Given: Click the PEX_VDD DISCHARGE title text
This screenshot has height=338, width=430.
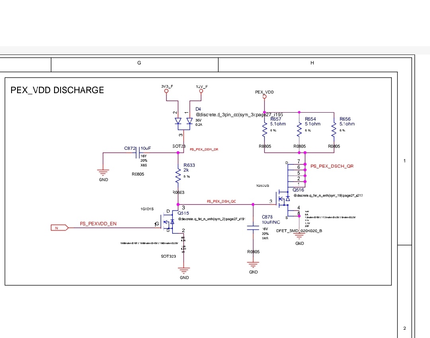Looking at the screenshot, I should (57, 90).
